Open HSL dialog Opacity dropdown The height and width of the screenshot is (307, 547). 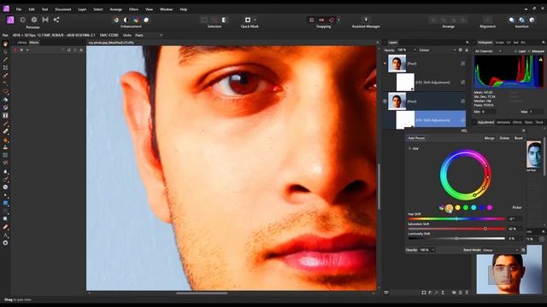pyautogui.click(x=433, y=250)
